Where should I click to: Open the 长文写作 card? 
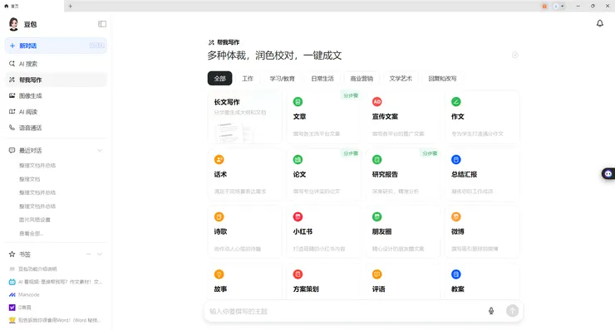coord(244,117)
